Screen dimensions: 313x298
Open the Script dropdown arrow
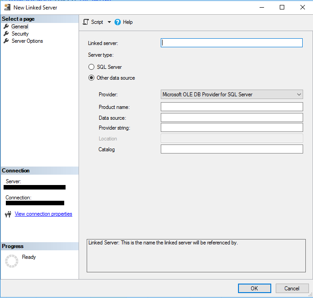coord(109,22)
